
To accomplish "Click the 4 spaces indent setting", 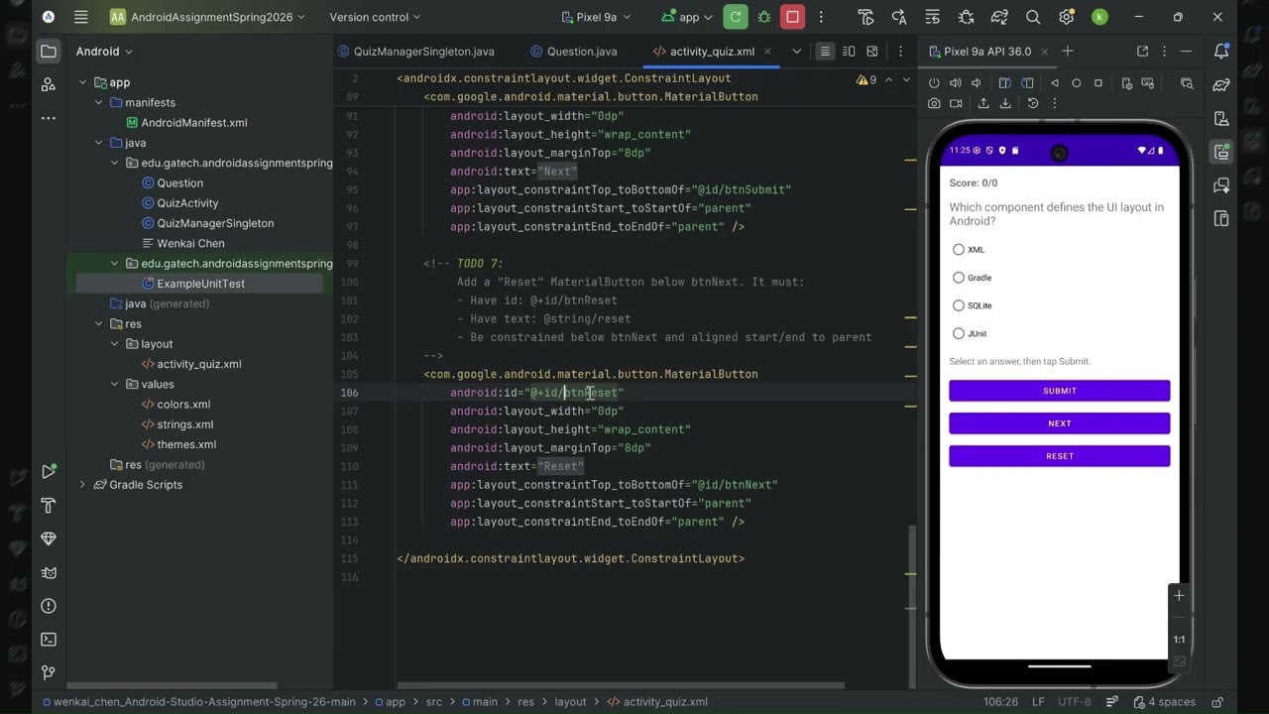I will point(1164,702).
